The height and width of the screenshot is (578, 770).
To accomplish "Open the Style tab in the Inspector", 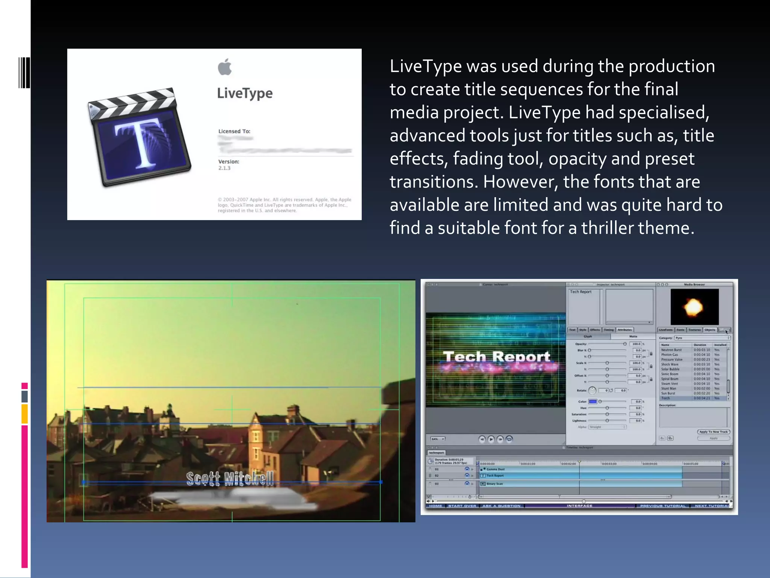I will coord(583,330).
